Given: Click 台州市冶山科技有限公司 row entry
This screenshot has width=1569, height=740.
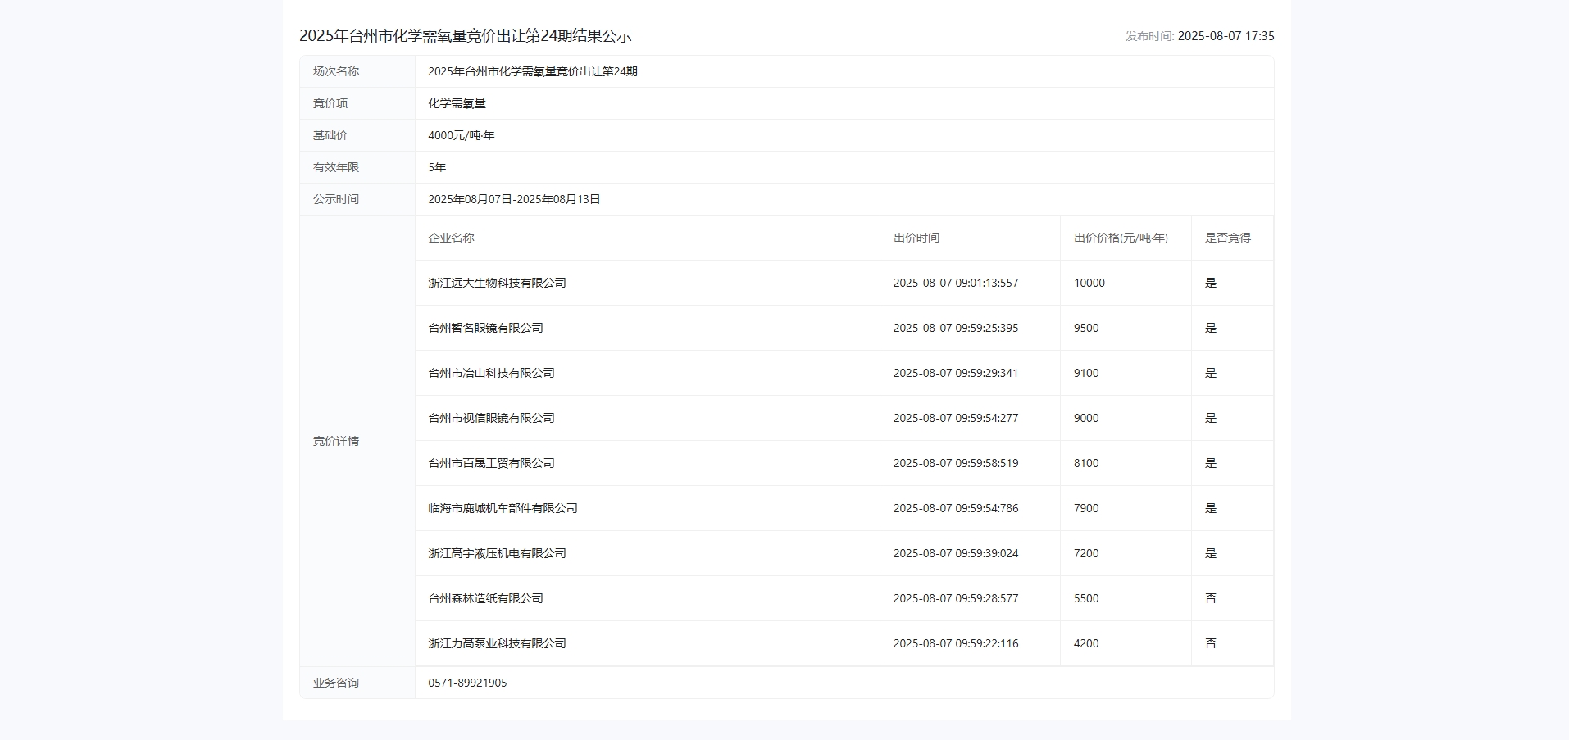Looking at the screenshot, I should point(490,373).
